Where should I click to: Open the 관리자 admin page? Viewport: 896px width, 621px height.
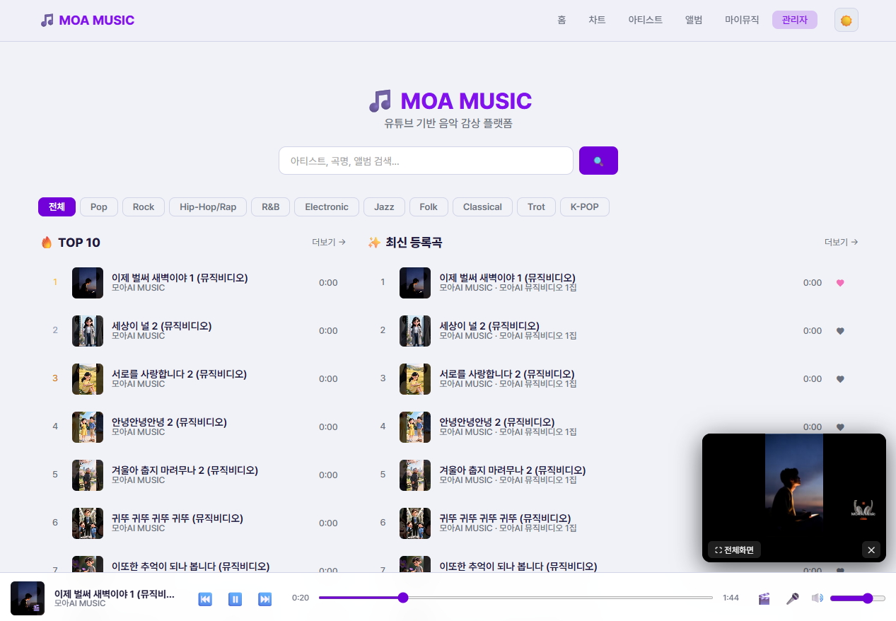795,20
